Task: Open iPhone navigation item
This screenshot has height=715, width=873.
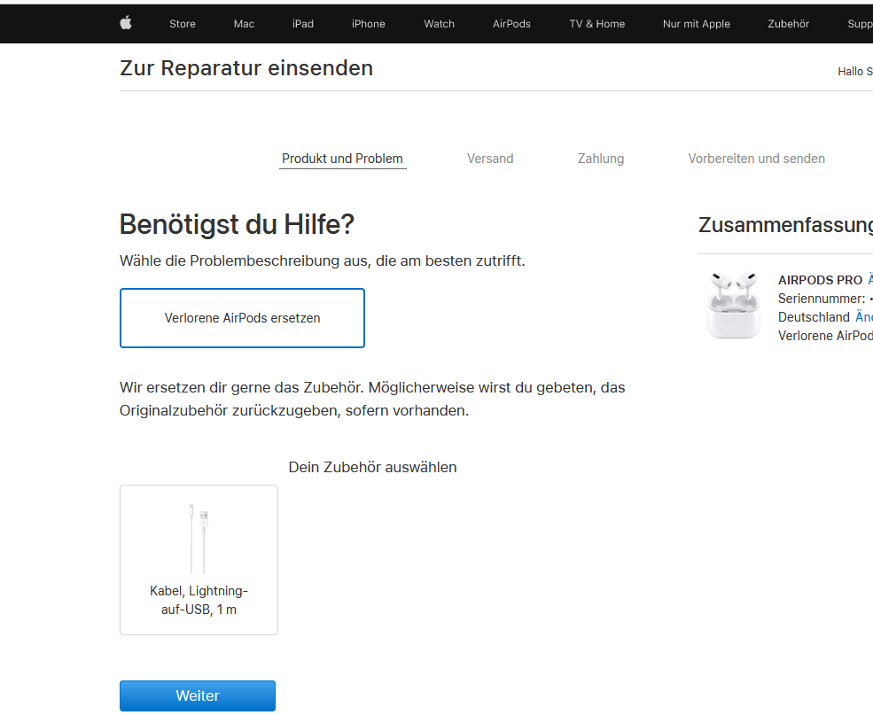Action: click(369, 24)
